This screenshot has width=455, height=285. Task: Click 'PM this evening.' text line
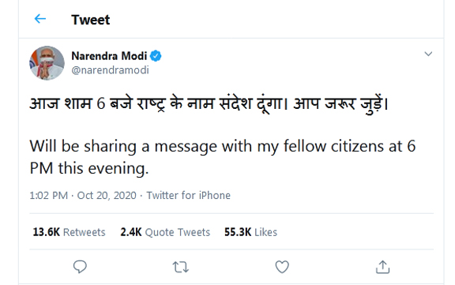(89, 168)
